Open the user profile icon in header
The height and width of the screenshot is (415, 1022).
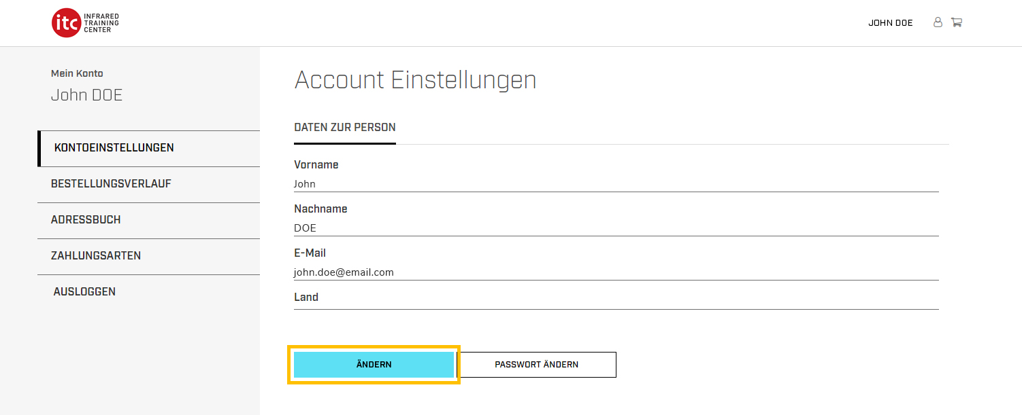[938, 22]
